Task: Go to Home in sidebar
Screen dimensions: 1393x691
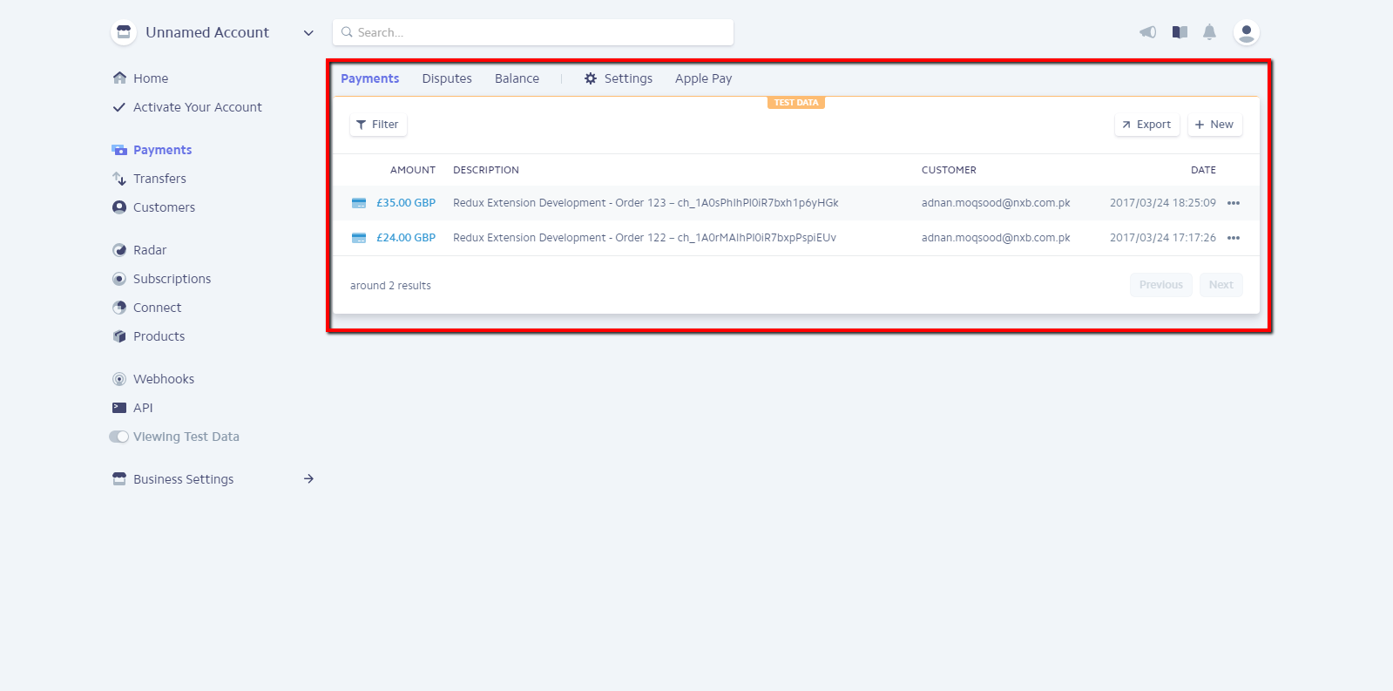Action: click(x=151, y=78)
